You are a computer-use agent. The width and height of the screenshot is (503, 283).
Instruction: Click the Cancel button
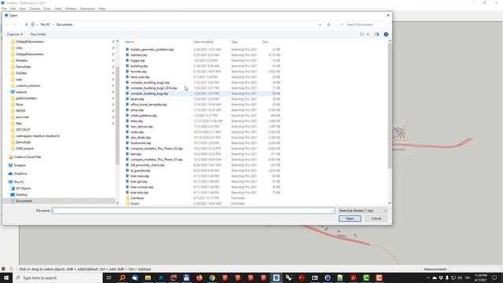(376, 219)
